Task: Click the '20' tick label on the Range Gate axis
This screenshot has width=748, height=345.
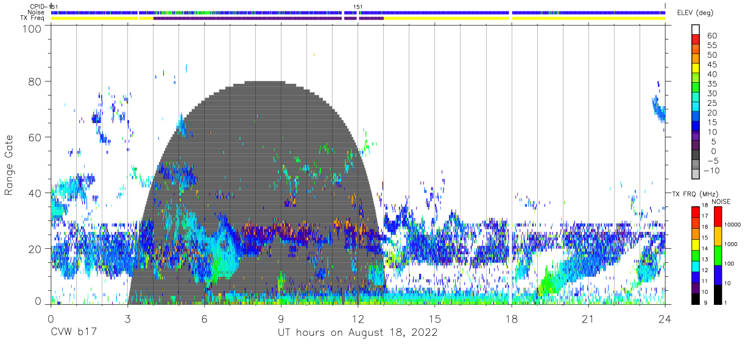Action: point(35,249)
